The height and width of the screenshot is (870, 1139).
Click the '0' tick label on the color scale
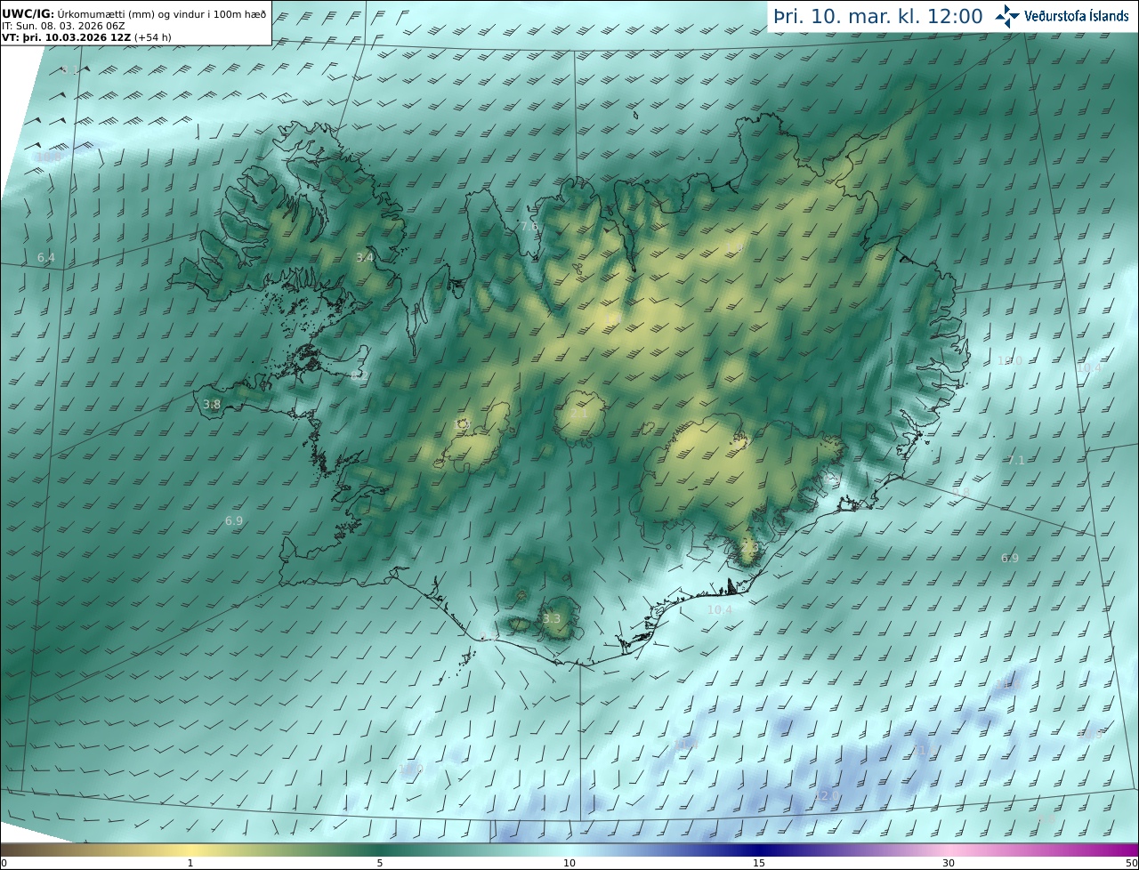tap(3, 863)
